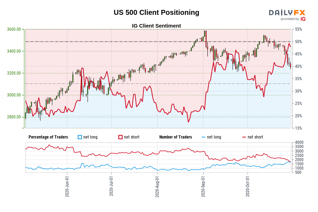Click the DailyFX logo
318x212 pixels.
click(287, 13)
